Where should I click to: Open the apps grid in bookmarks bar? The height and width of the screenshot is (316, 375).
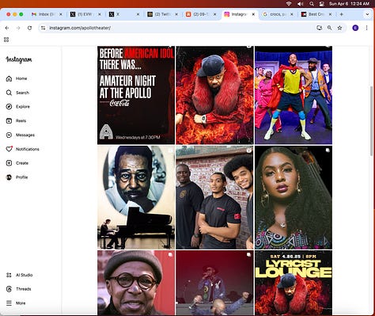click(6, 40)
